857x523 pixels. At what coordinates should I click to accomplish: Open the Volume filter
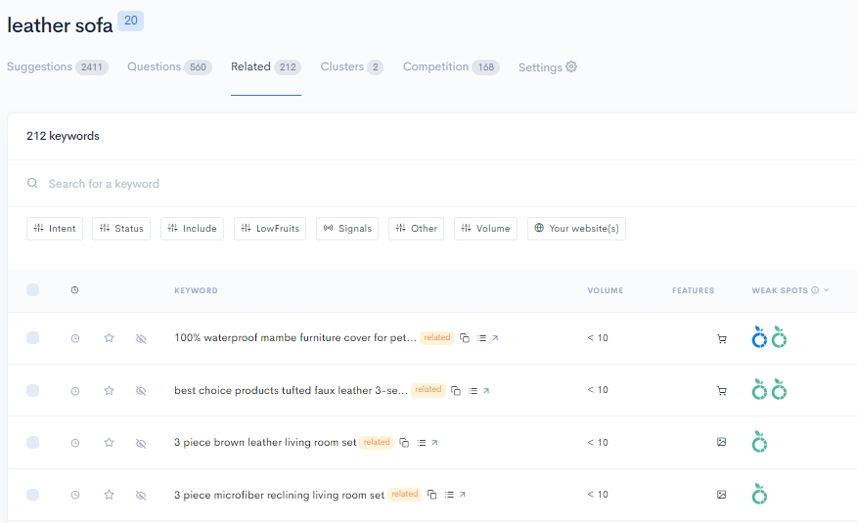pyautogui.click(x=485, y=228)
